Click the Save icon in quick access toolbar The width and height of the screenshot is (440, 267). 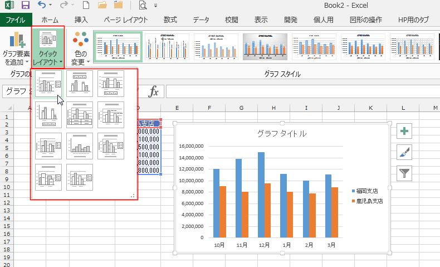pyautogui.click(x=26, y=6)
